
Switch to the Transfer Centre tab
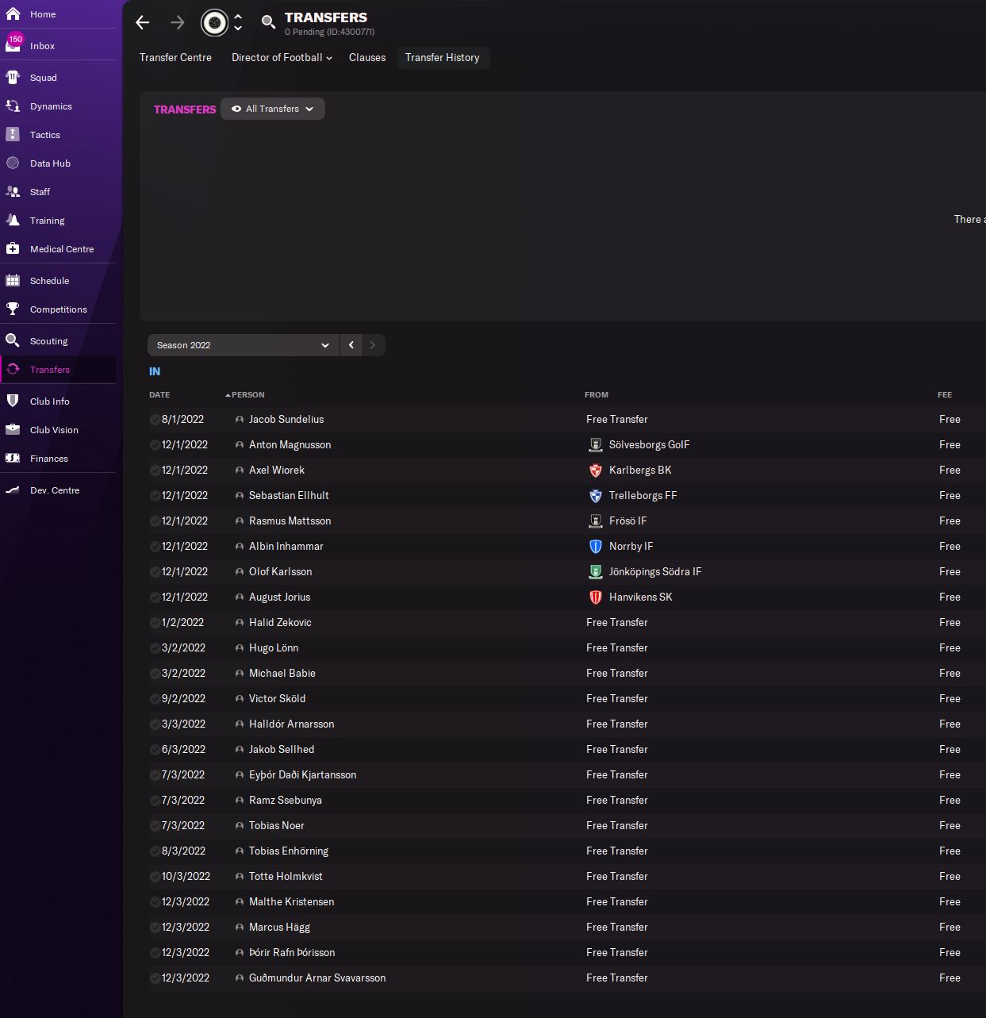[175, 58]
